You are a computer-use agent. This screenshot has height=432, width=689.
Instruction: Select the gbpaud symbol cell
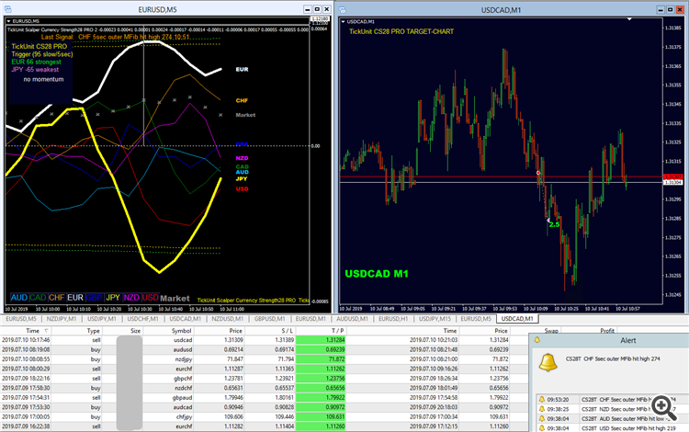click(183, 398)
